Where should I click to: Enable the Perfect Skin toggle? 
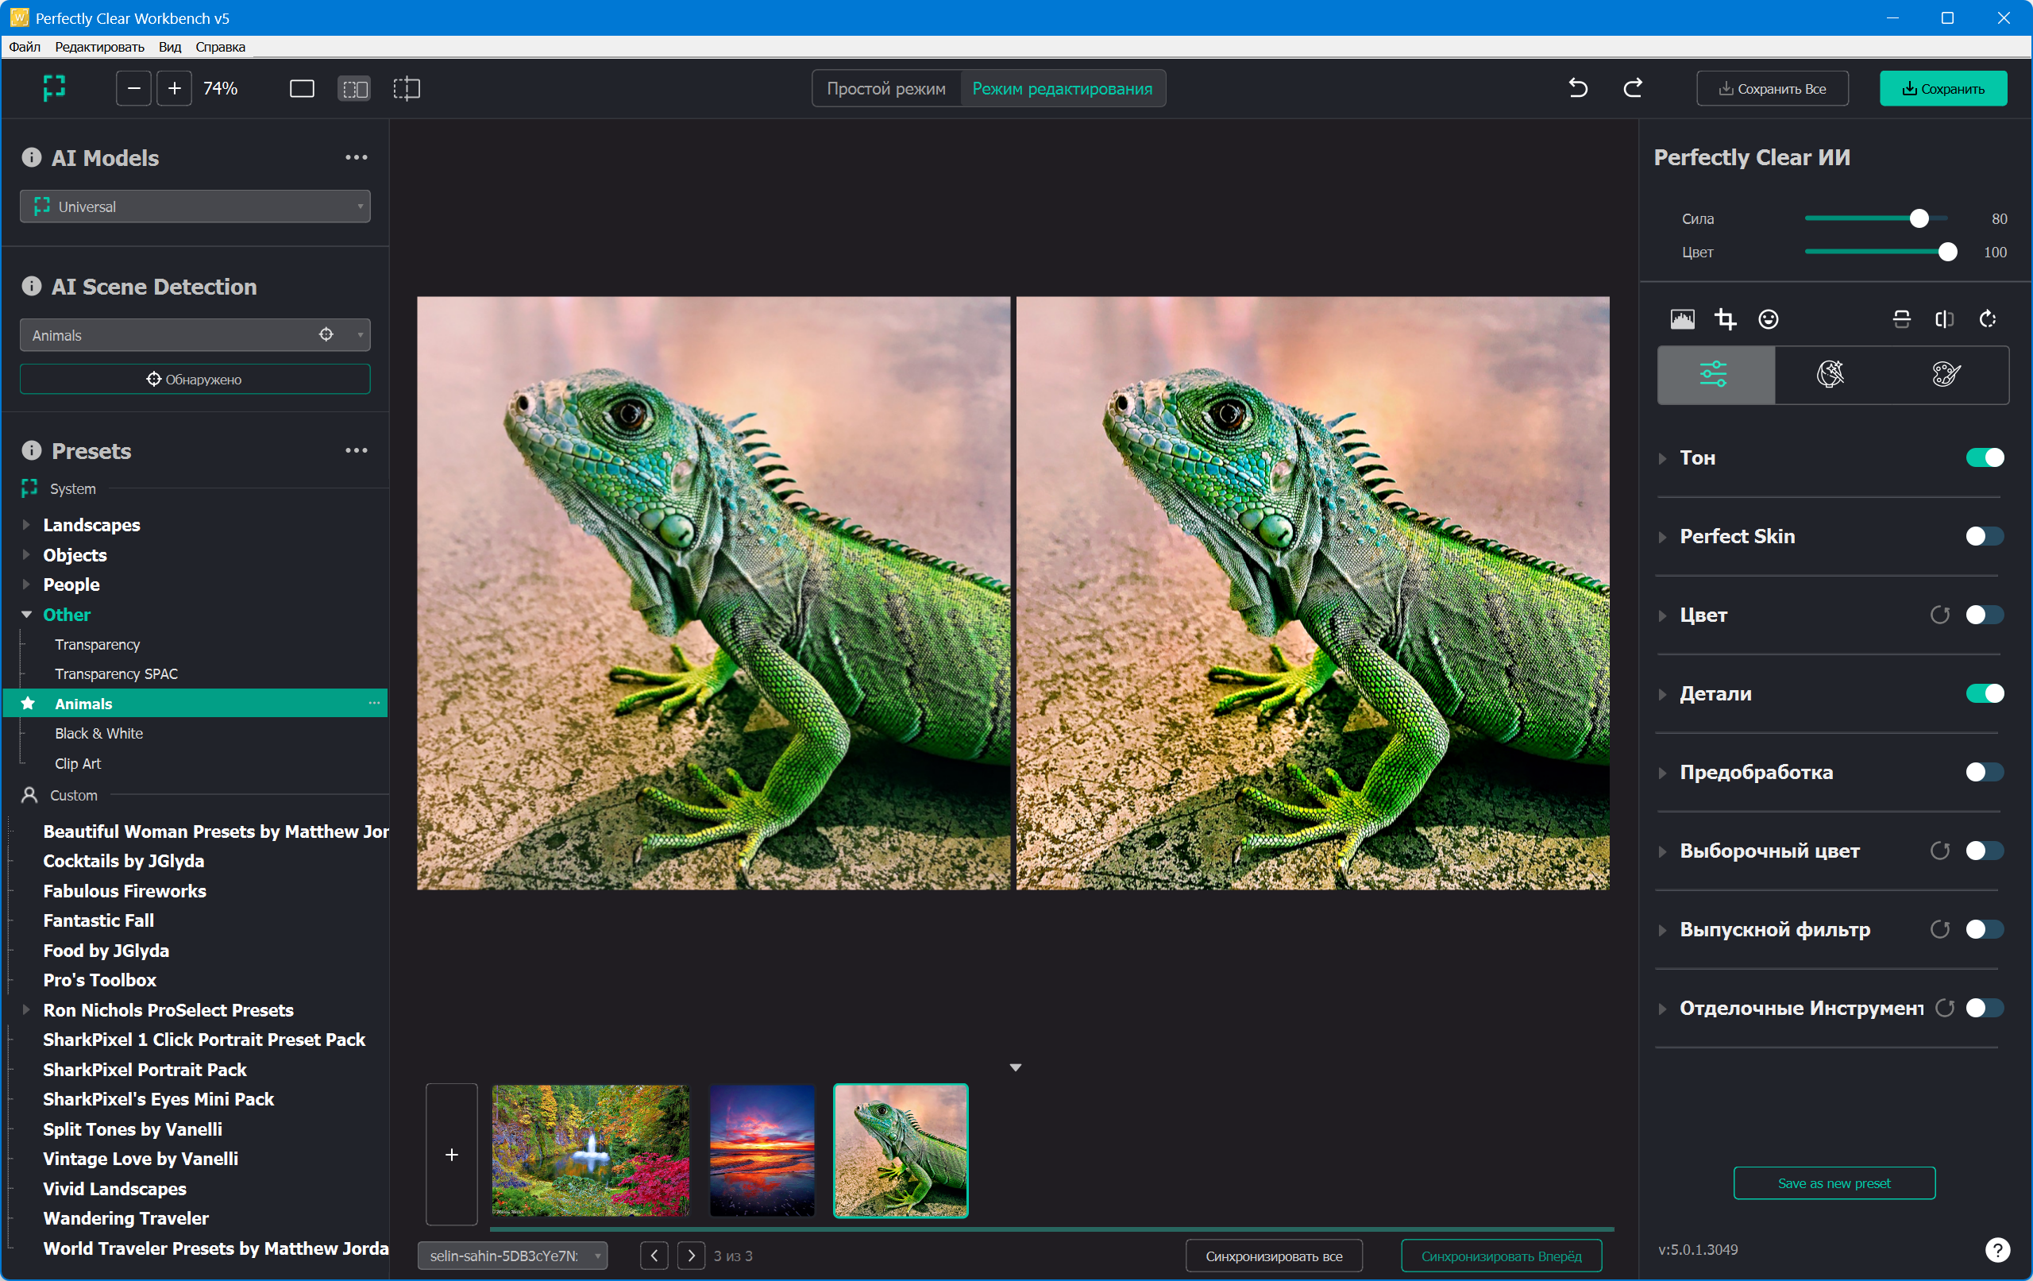(1984, 536)
